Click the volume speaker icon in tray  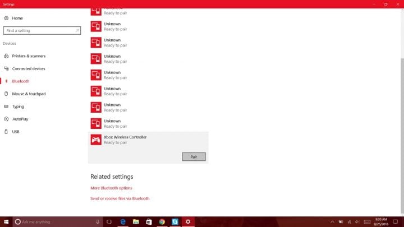click(357, 222)
